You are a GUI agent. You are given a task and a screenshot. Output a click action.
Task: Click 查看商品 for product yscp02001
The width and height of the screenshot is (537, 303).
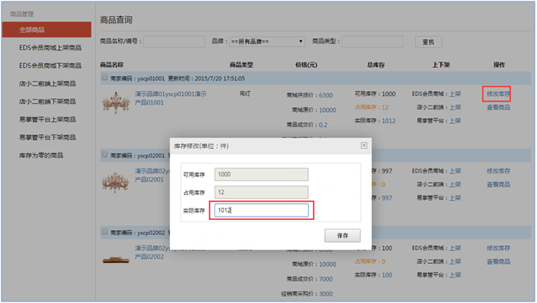(499, 185)
